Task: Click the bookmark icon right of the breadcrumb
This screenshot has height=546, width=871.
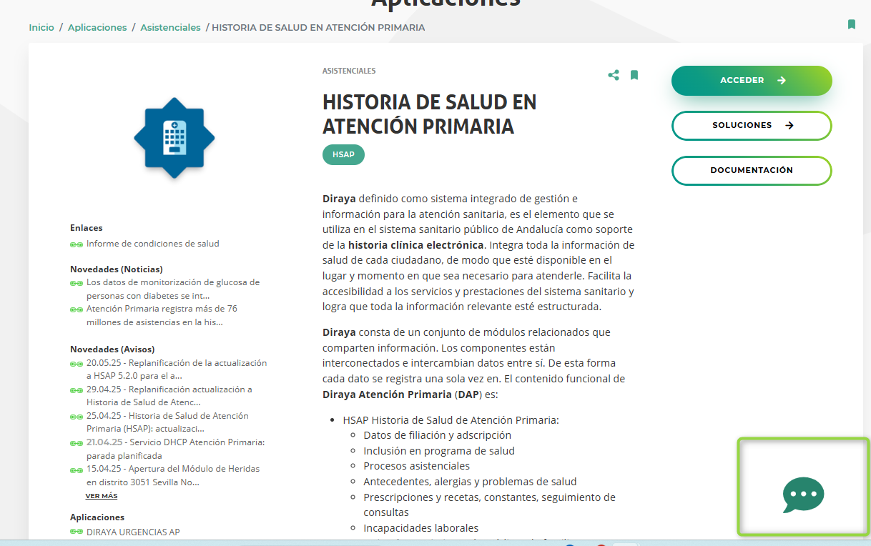Action: tap(852, 24)
